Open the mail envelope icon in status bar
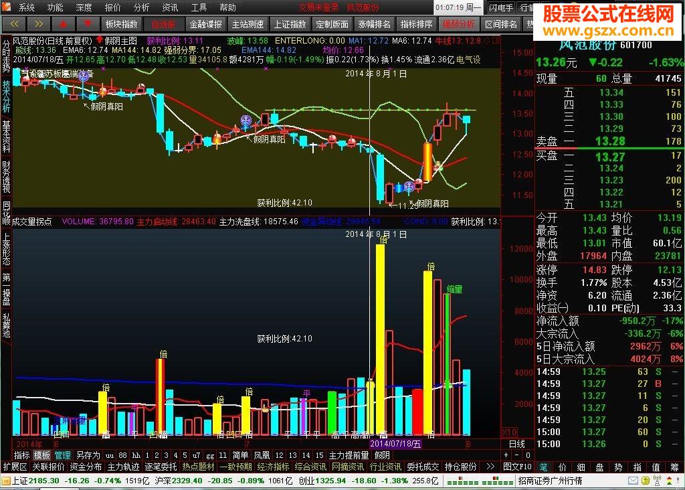 pyautogui.click(x=633, y=481)
